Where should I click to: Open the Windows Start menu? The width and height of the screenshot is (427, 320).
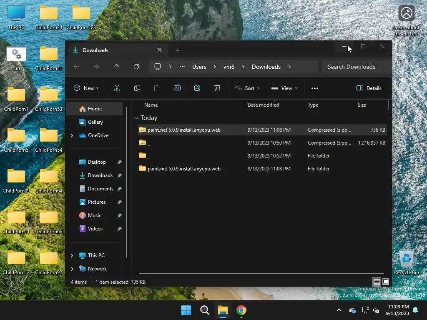[x=186, y=310]
